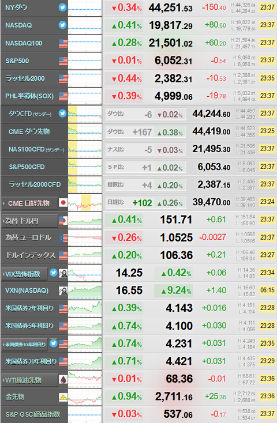Open the S&P500CFD link
This screenshot has width=277, height=423.
coord(27,167)
